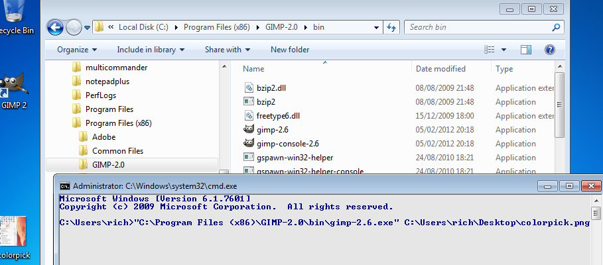Close the Administrator cmd.exe window

[x=592, y=186]
